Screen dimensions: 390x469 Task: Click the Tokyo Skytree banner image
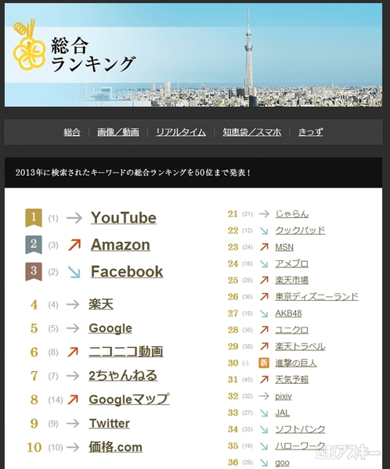pyautogui.click(x=193, y=55)
